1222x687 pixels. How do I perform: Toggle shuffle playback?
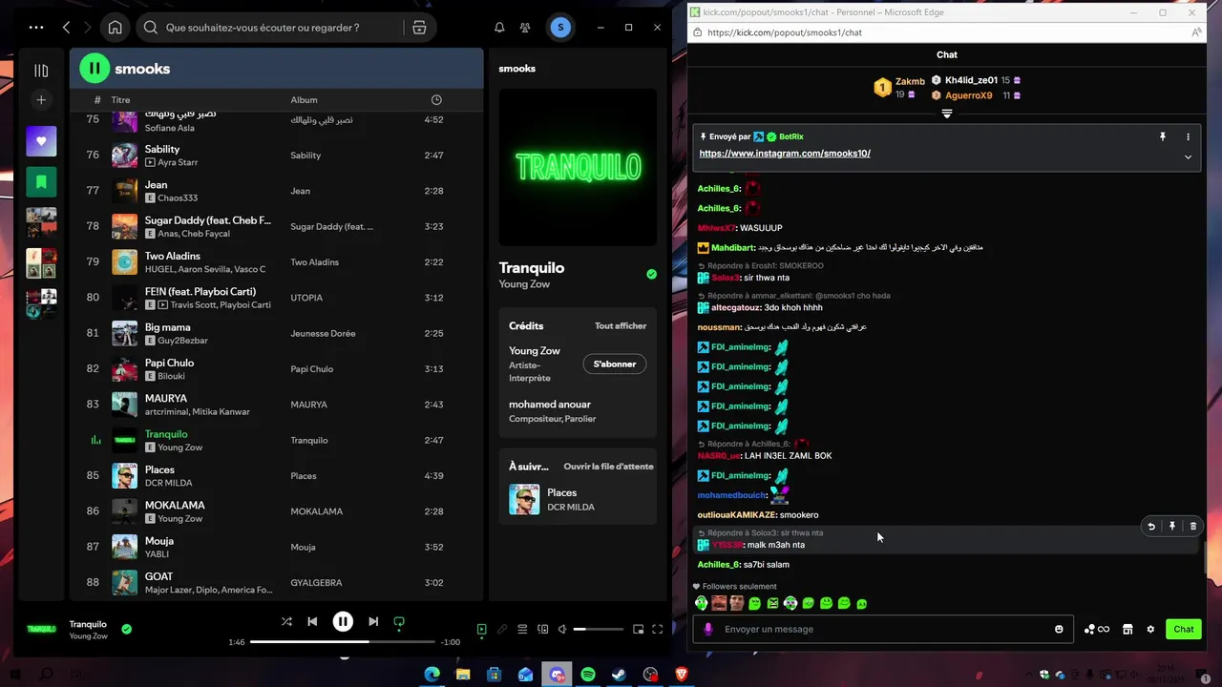pyautogui.click(x=286, y=621)
